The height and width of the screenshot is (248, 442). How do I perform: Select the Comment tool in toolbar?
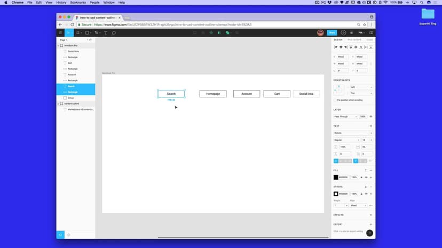(x=114, y=33)
